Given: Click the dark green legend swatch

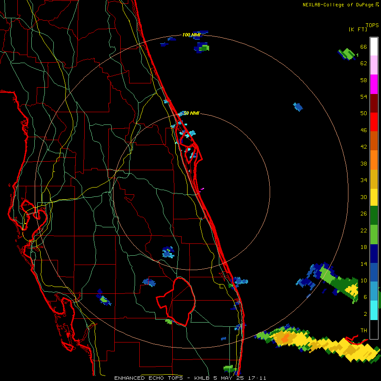Looking at the screenshot, I should click(x=374, y=215).
